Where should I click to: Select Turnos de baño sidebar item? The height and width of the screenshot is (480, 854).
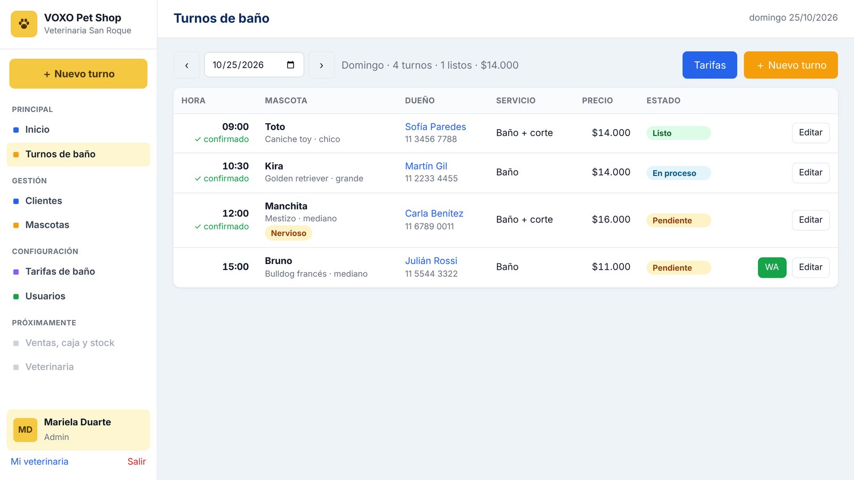pyautogui.click(x=78, y=154)
